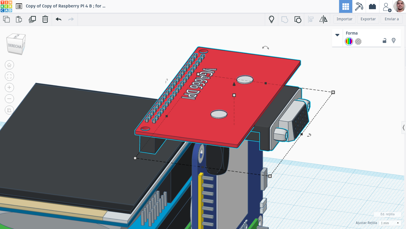The height and width of the screenshot is (229, 406).
Task: Open the design list icon
Action: click(x=19, y=6)
